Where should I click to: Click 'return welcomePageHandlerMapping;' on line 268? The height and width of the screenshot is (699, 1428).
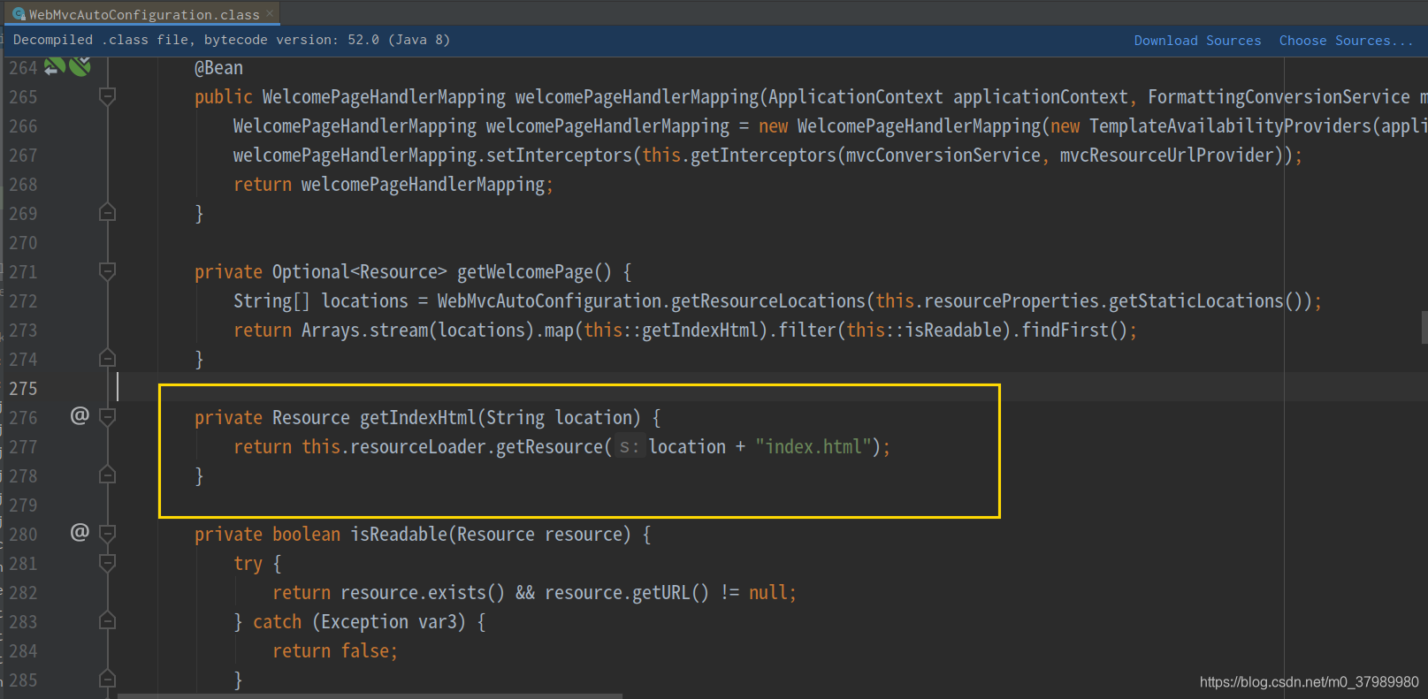(x=393, y=185)
